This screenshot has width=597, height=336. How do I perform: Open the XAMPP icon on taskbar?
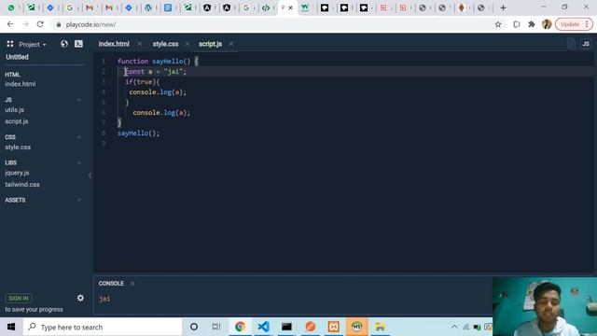tap(334, 327)
